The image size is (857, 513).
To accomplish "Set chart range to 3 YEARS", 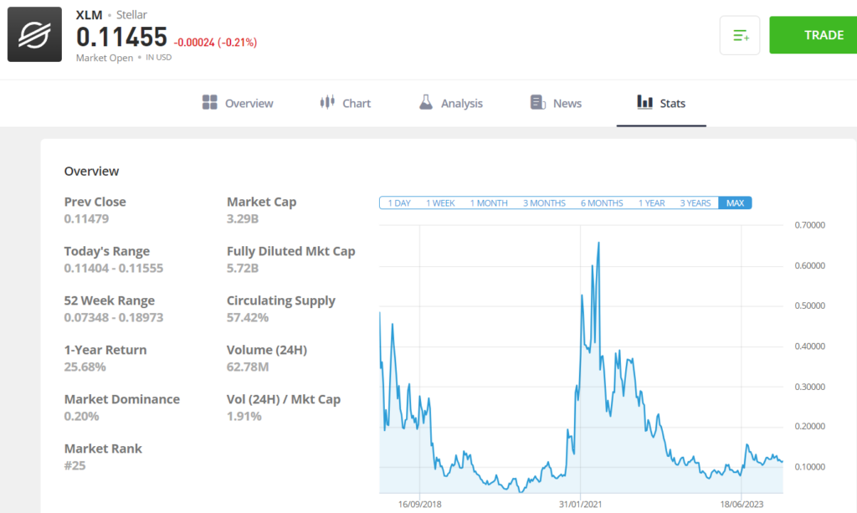I will (695, 203).
